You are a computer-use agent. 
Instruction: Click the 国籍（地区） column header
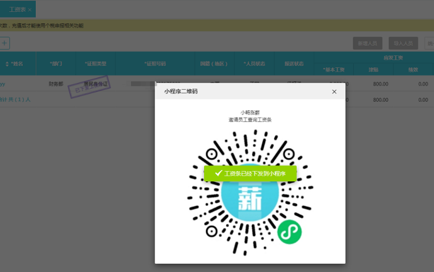[x=214, y=64]
